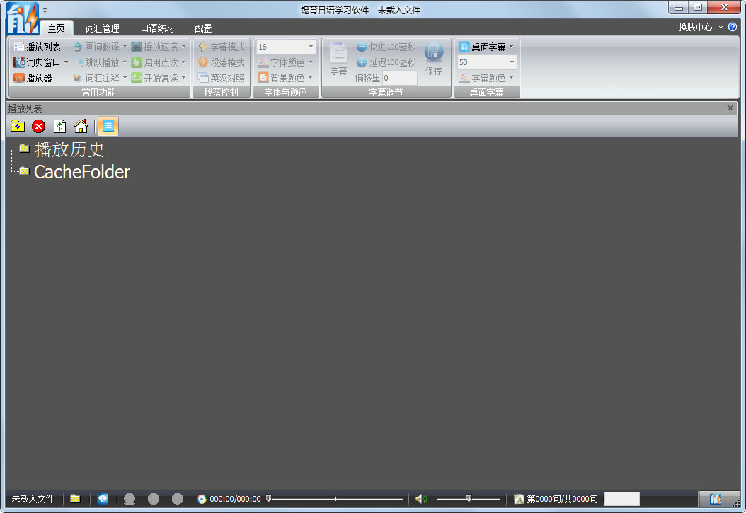This screenshot has width=746, height=513.
Task: Click the home icon in playlist toolbar
Action: 81,126
